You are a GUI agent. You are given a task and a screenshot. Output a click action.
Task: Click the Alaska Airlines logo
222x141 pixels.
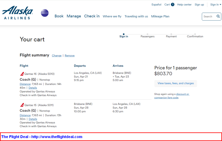(18, 13)
